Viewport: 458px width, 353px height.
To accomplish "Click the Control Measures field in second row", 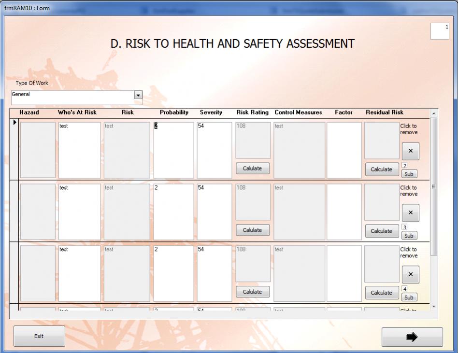I will [x=299, y=212].
